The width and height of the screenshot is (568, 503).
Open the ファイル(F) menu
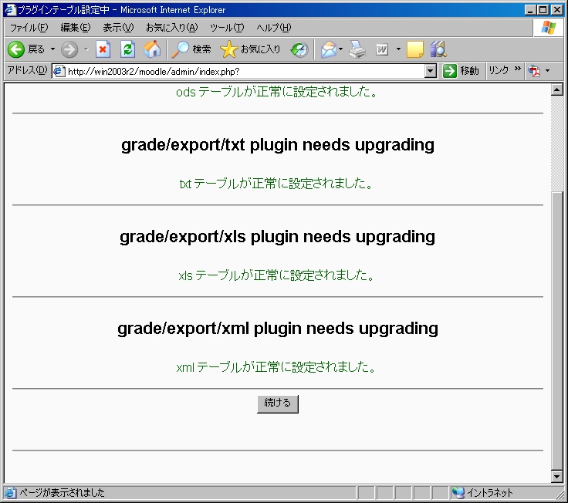(x=29, y=28)
